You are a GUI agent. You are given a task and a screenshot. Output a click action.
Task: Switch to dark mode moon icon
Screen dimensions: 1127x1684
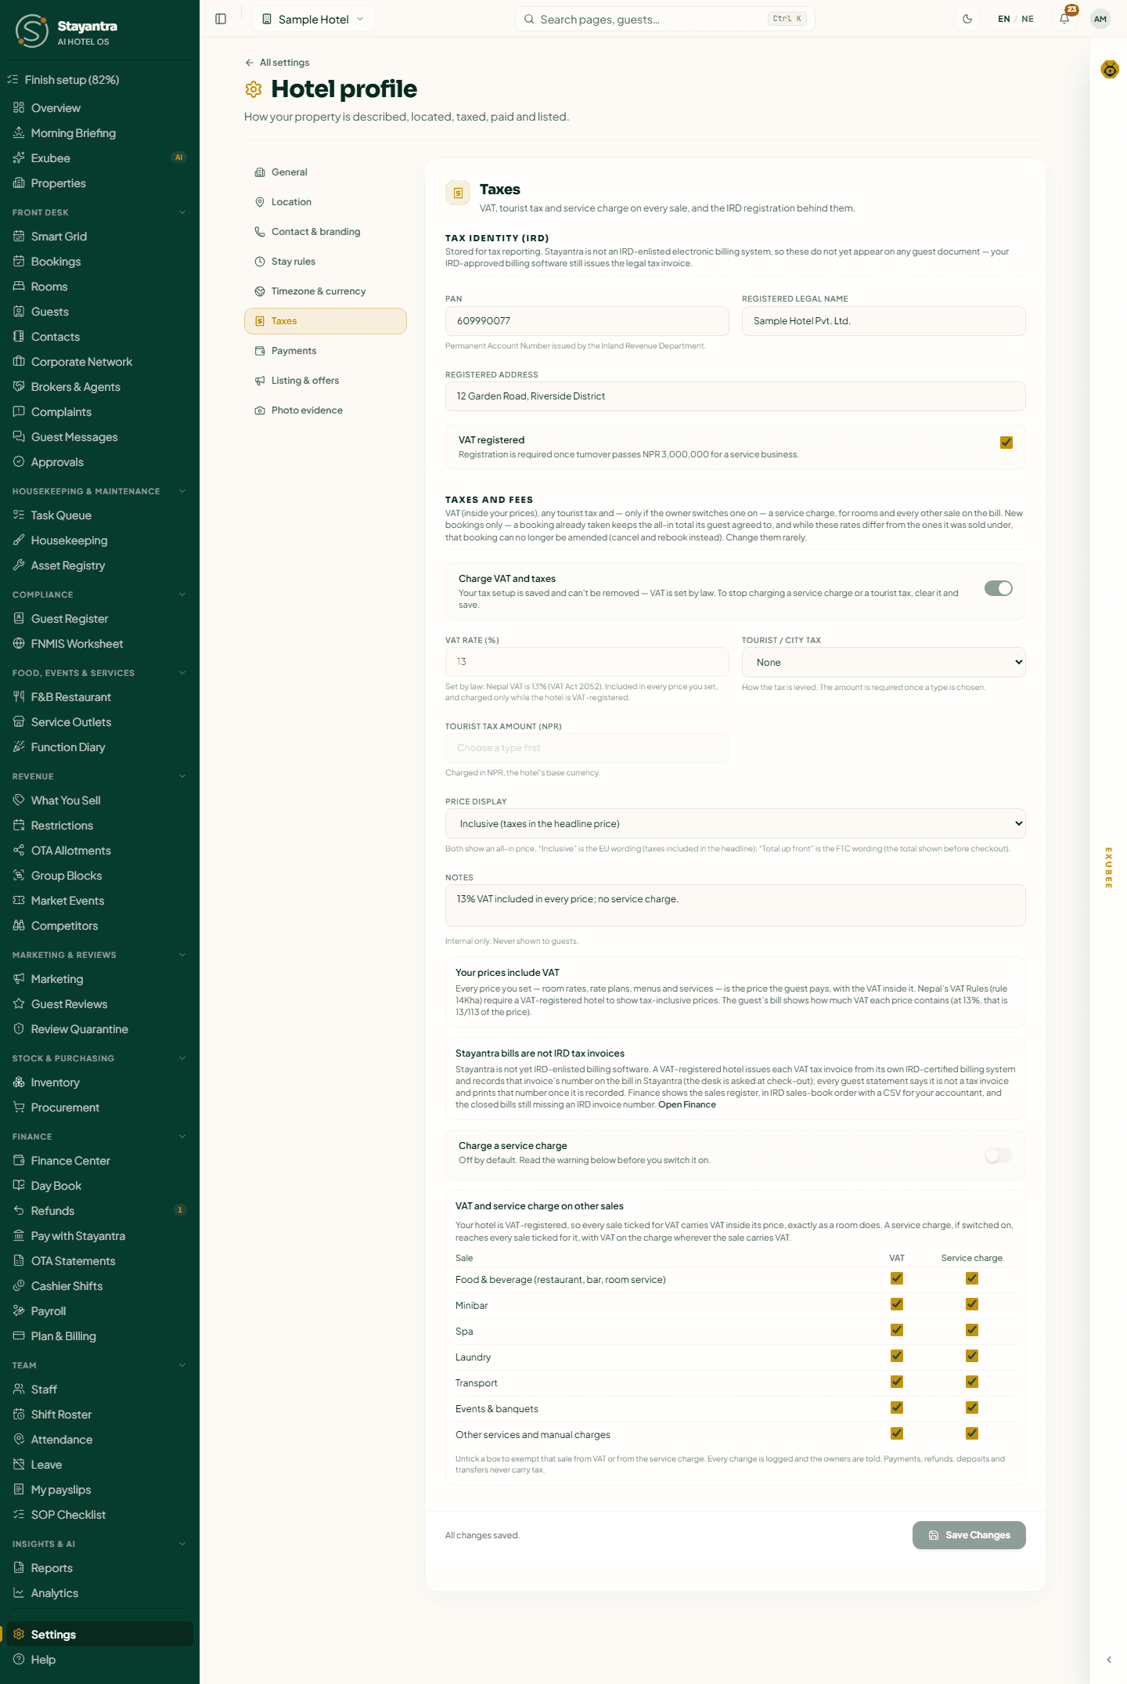(967, 19)
